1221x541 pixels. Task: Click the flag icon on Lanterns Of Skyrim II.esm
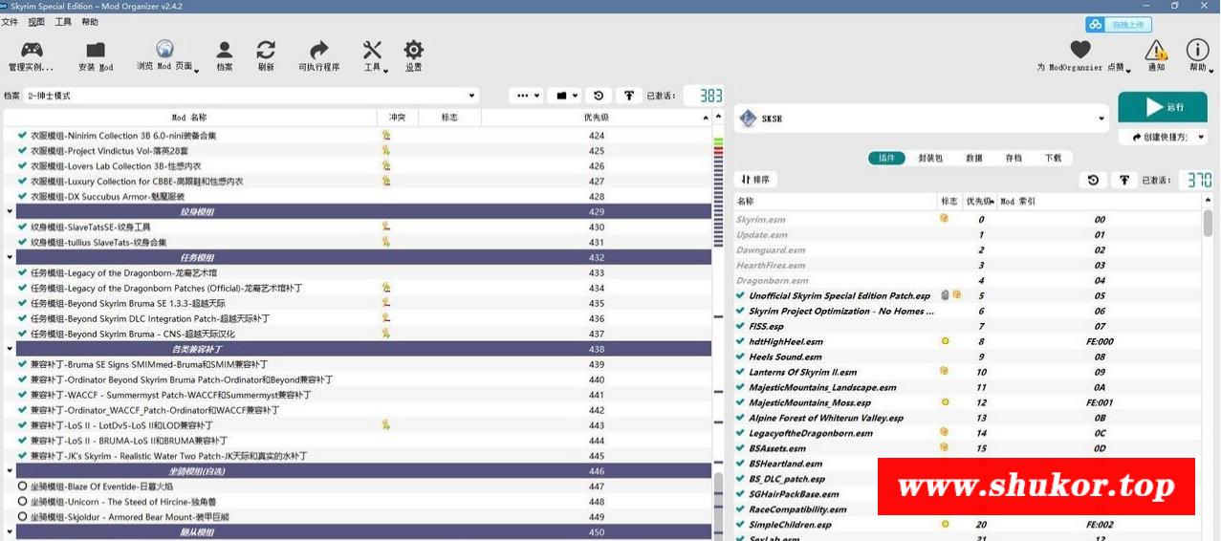click(945, 372)
